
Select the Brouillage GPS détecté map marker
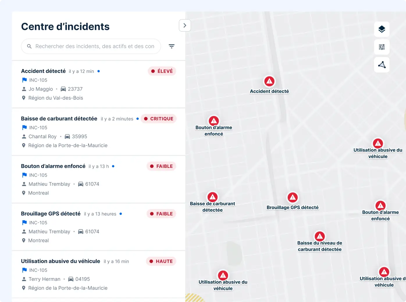293,197
